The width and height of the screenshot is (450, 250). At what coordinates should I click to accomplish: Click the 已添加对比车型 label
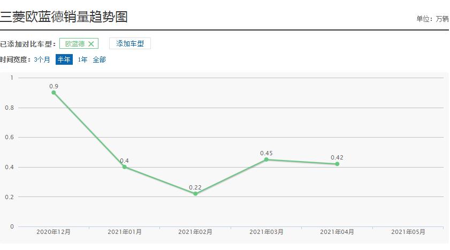27,44
